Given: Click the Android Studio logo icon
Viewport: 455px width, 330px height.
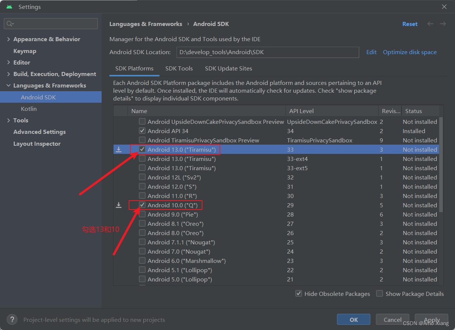Looking at the screenshot, I should tap(9, 7).
